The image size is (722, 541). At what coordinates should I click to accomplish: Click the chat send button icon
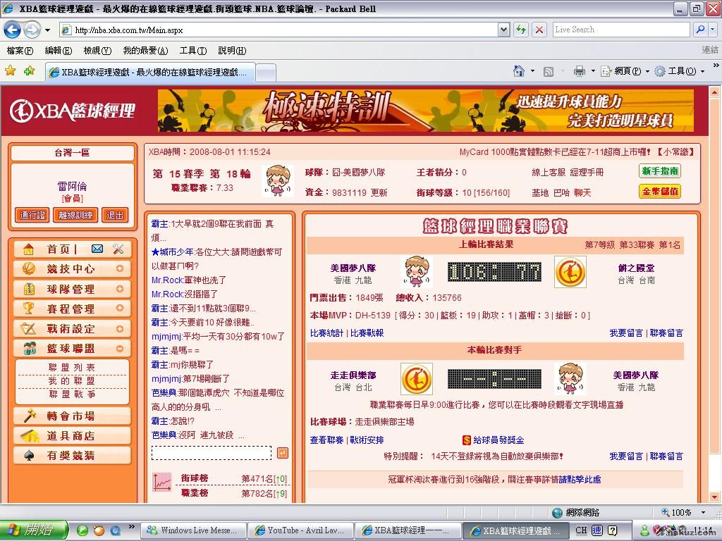click(x=283, y=453)
